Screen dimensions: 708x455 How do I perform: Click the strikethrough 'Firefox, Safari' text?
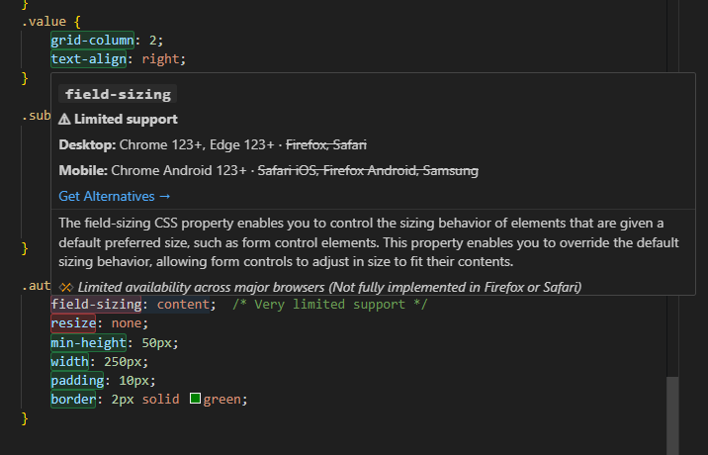coord(326,145)
